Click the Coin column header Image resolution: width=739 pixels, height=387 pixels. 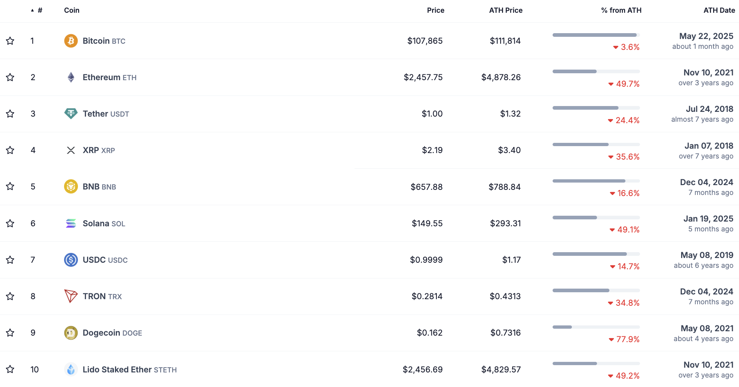(x=72, y=10)
